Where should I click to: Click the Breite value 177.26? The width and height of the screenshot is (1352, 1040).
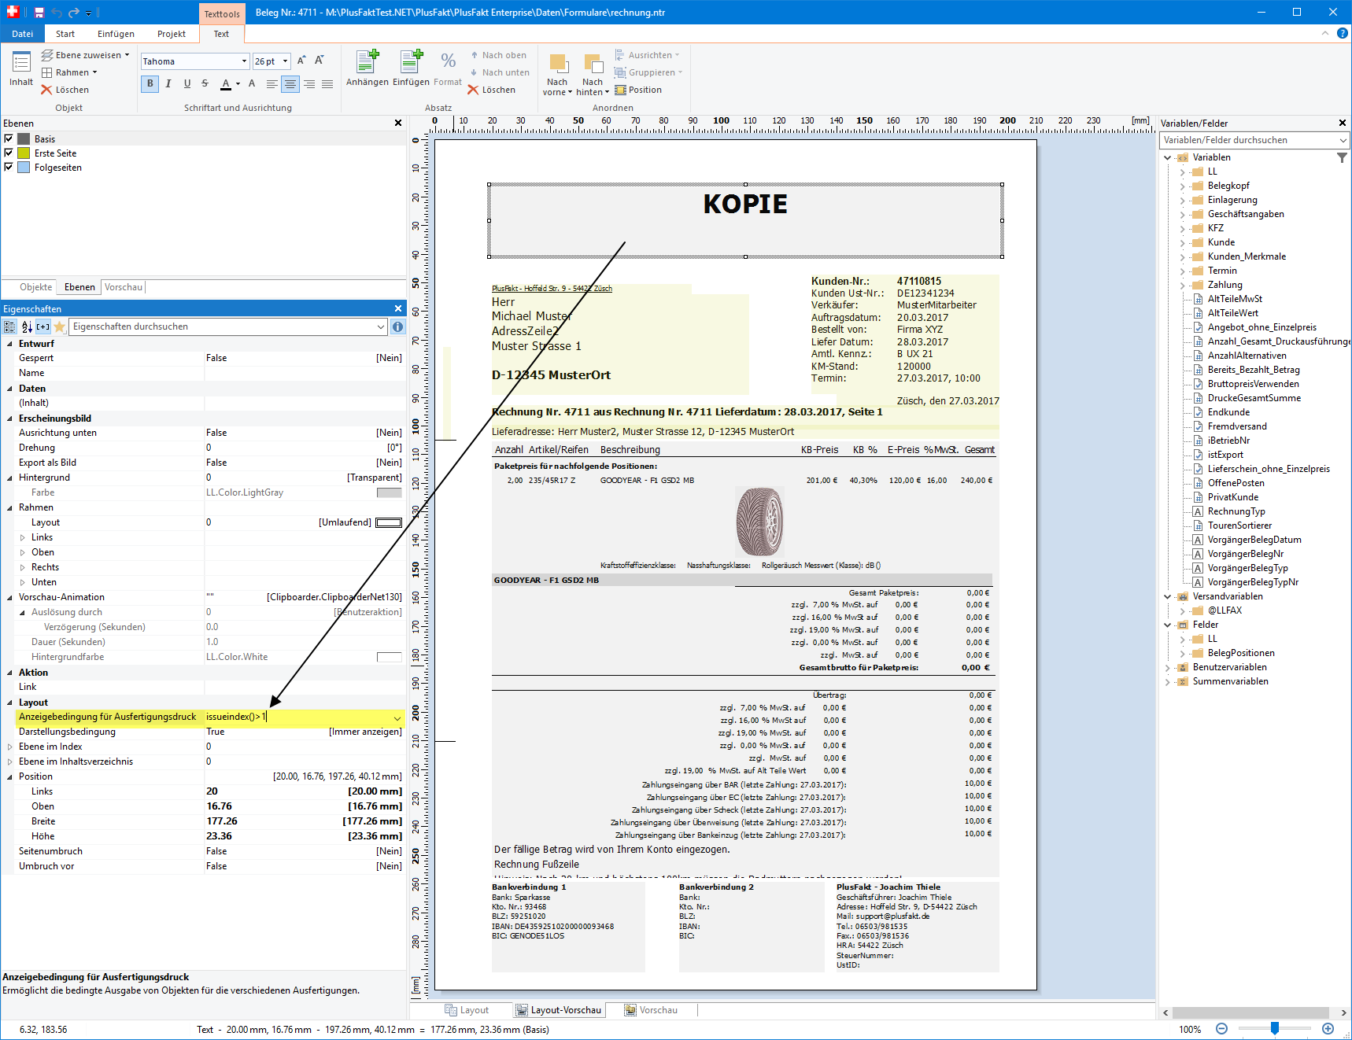[x=222, y=821]
